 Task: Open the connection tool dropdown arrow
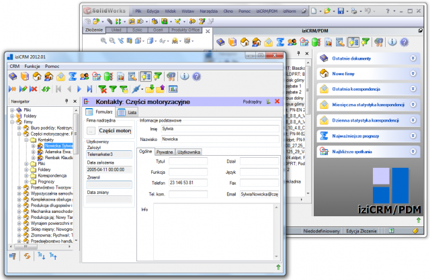(142, 89)
